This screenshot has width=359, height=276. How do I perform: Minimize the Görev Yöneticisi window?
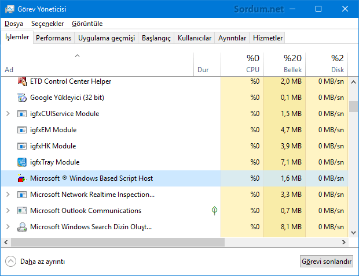pyautogui.click(x=292, y=9)
